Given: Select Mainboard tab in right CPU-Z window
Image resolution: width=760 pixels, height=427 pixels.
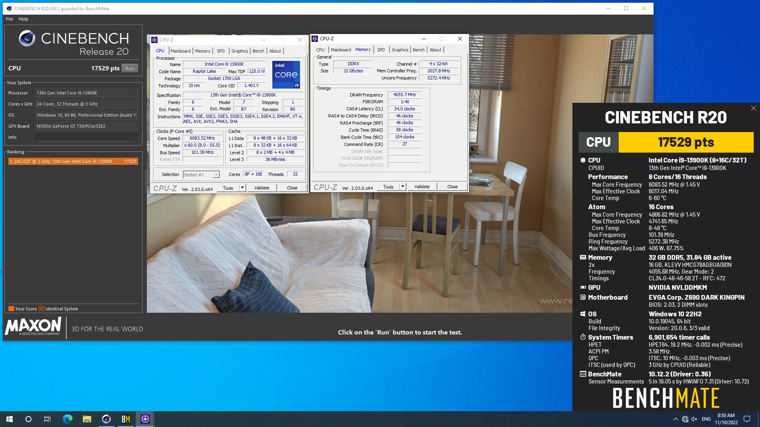Looking at the screenshot, I should [x=341, y=50].
